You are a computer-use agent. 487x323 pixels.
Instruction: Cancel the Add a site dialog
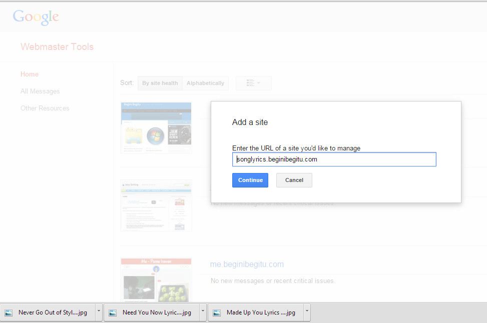point(294,180)
